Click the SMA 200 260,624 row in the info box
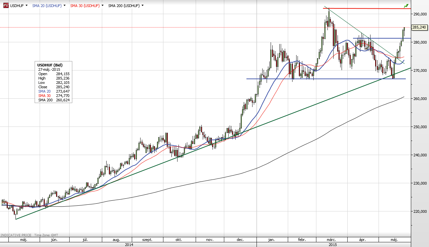 pyautogui.click(x=54, y=100)
